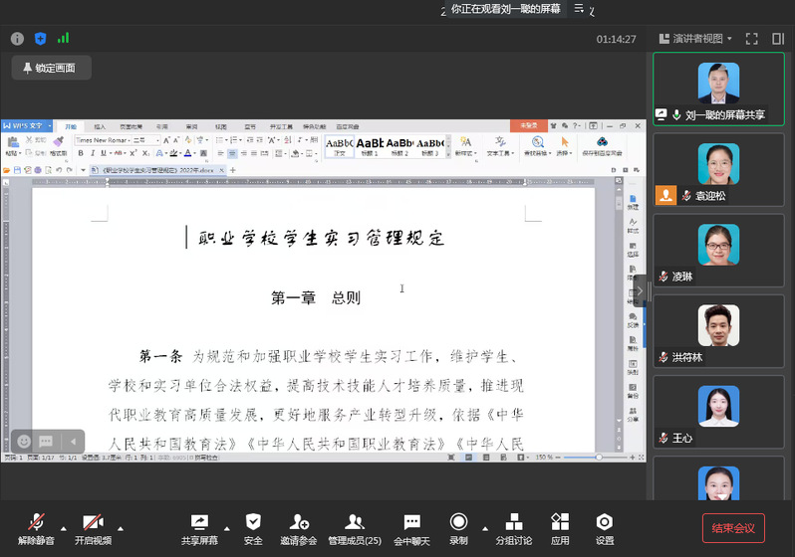Click the red 结束会议 button
The image size is (795, 557).
pyautogui.click(x=733, y=527)
